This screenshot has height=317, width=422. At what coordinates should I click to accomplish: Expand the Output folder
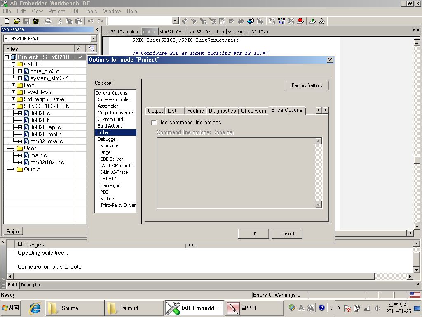[x=14, y=169]
